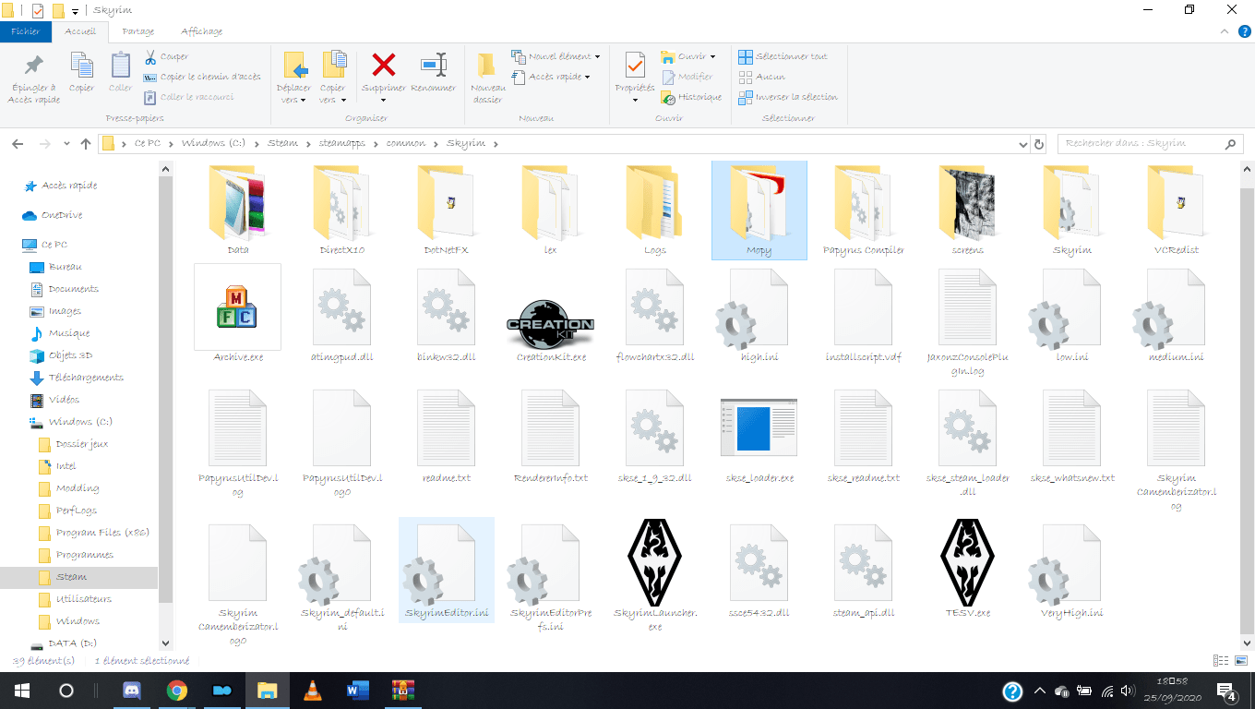Click Inverser la sélection
The image size is (1255, 709).
point(788,97)
